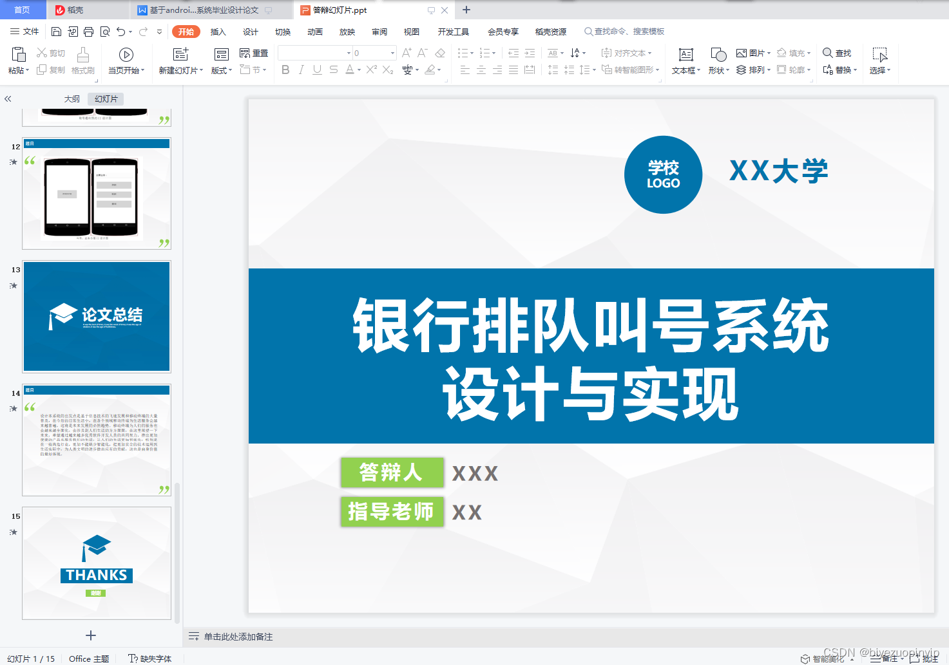
Task: Click the Paste clipboard icon
Action: 18,55
